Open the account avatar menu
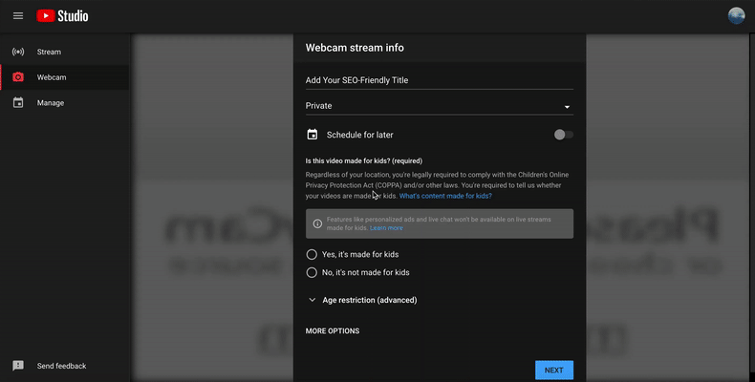The width and height of the screenshot is (755, 382). tap(736, 16)
